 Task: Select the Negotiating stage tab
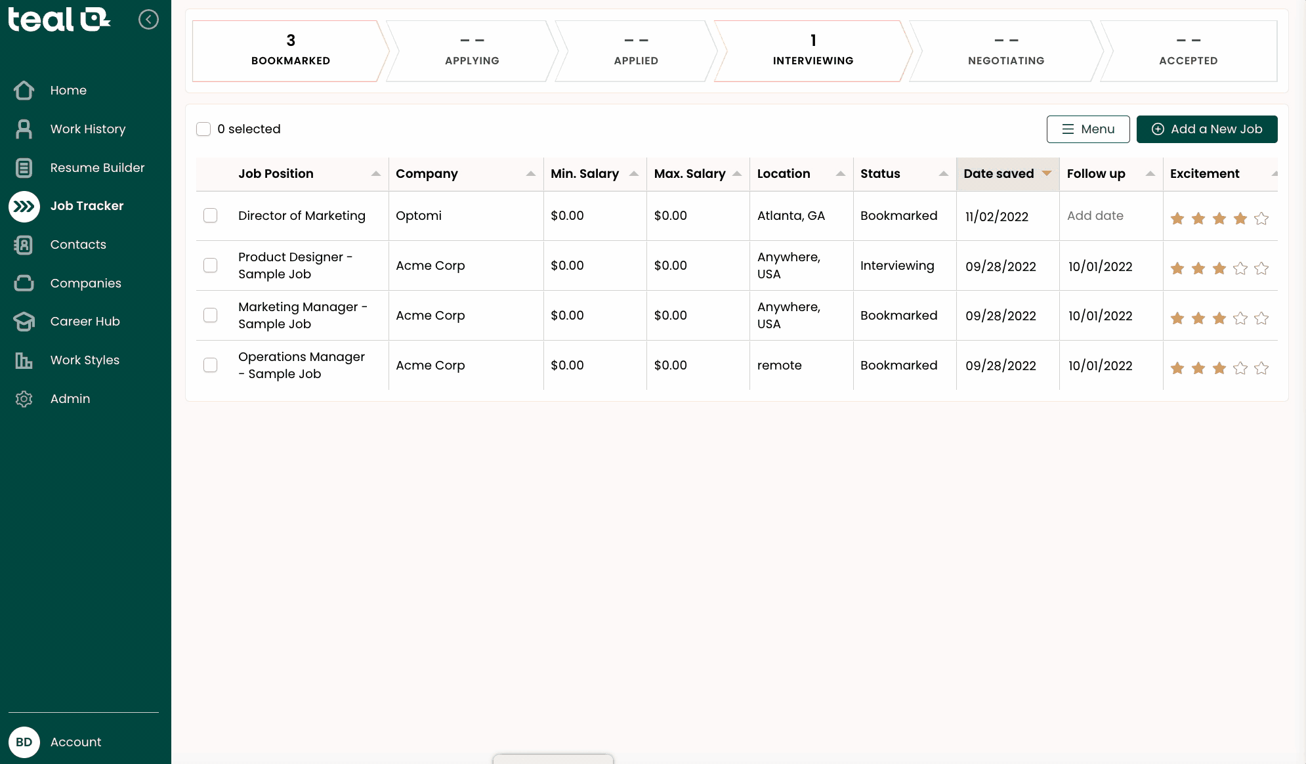point(1006,51)
